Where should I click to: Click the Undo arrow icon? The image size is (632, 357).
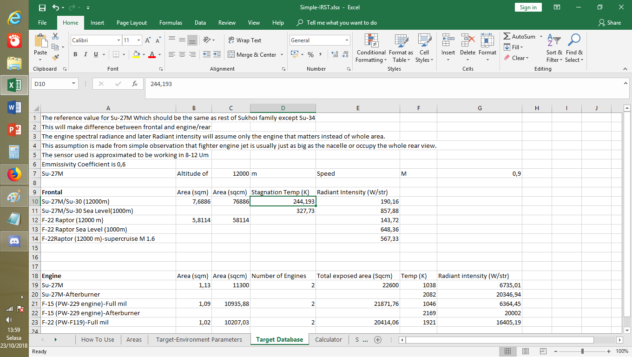click(56, 7)
